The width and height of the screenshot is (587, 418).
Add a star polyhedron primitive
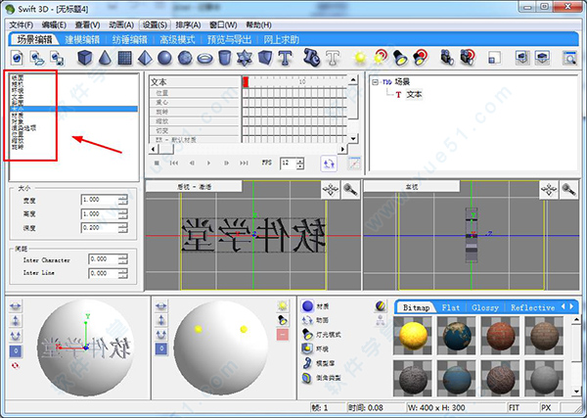(x=245, y=58)
